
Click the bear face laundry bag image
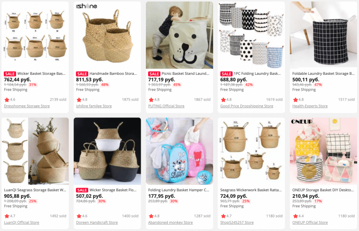pos(179,35)
